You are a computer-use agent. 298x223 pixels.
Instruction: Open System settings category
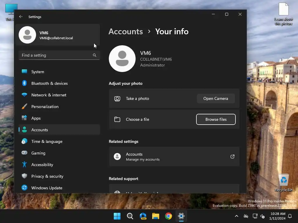click(x=59, y=72)
